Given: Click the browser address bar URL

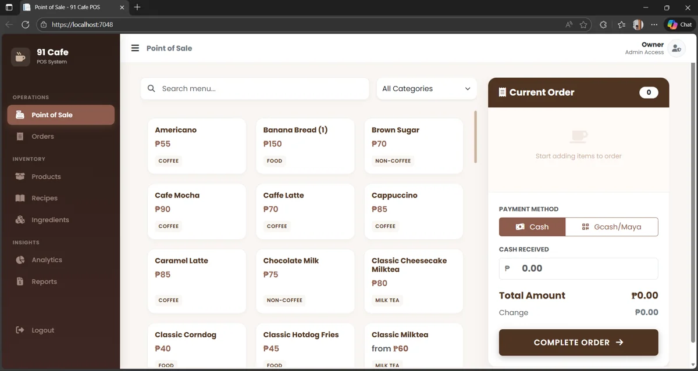Looking at the screenshot, I should [x=82, y=24].
